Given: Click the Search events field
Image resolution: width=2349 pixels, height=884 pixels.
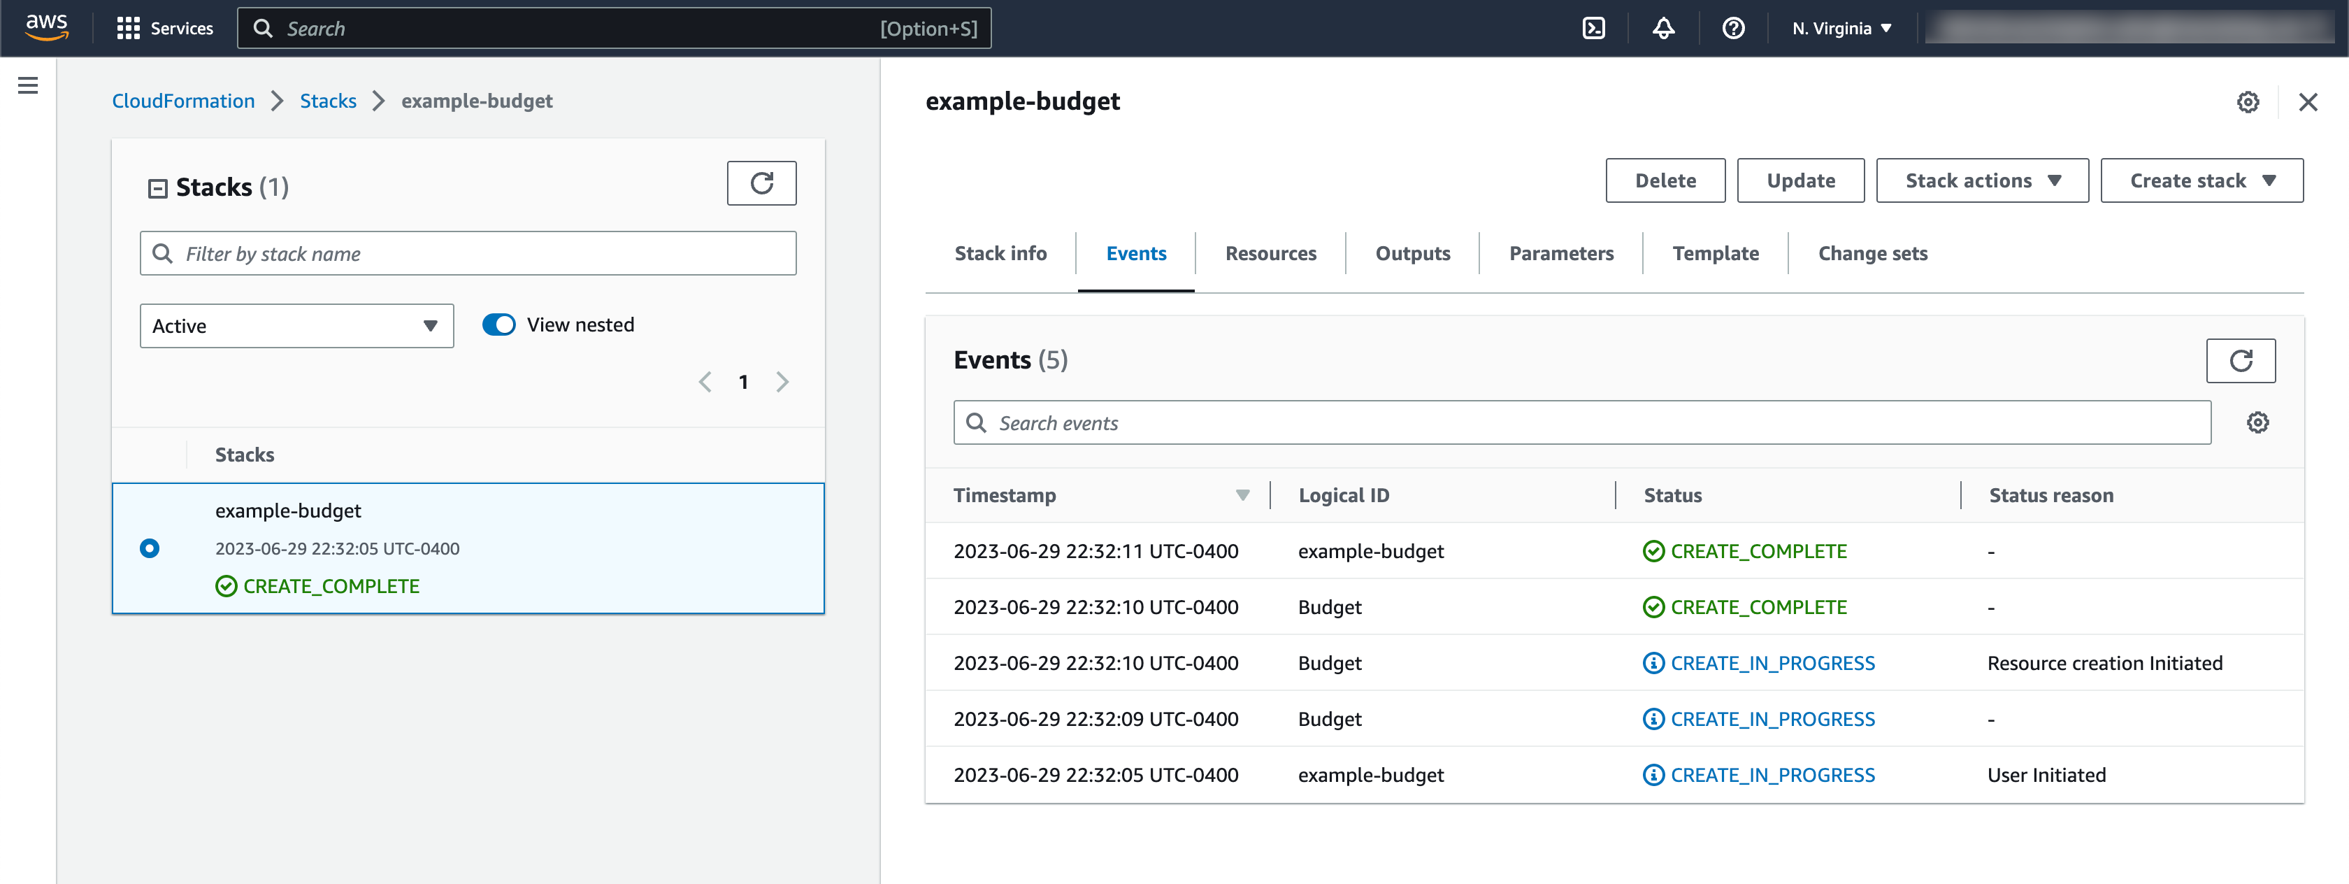Looking at the screenshot, I should 1581,423.
